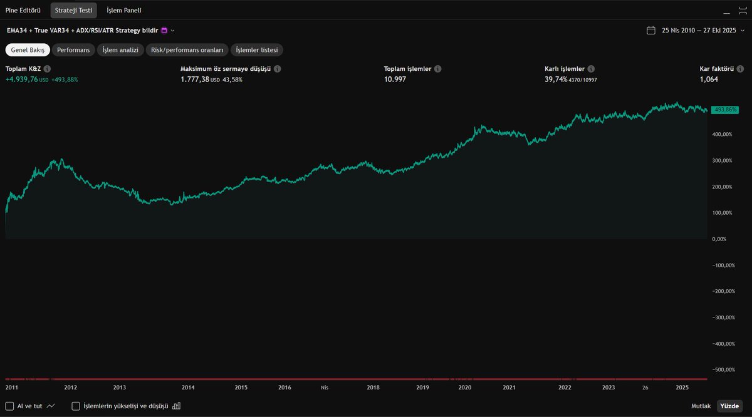This screenshot has height=417, width=752.
Task: Open the Pine Editörü tab
Action: click(23, 10)
